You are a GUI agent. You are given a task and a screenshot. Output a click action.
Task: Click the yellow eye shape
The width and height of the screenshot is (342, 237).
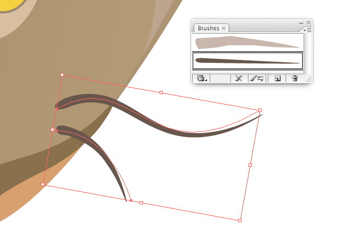[x=10, y=5]
